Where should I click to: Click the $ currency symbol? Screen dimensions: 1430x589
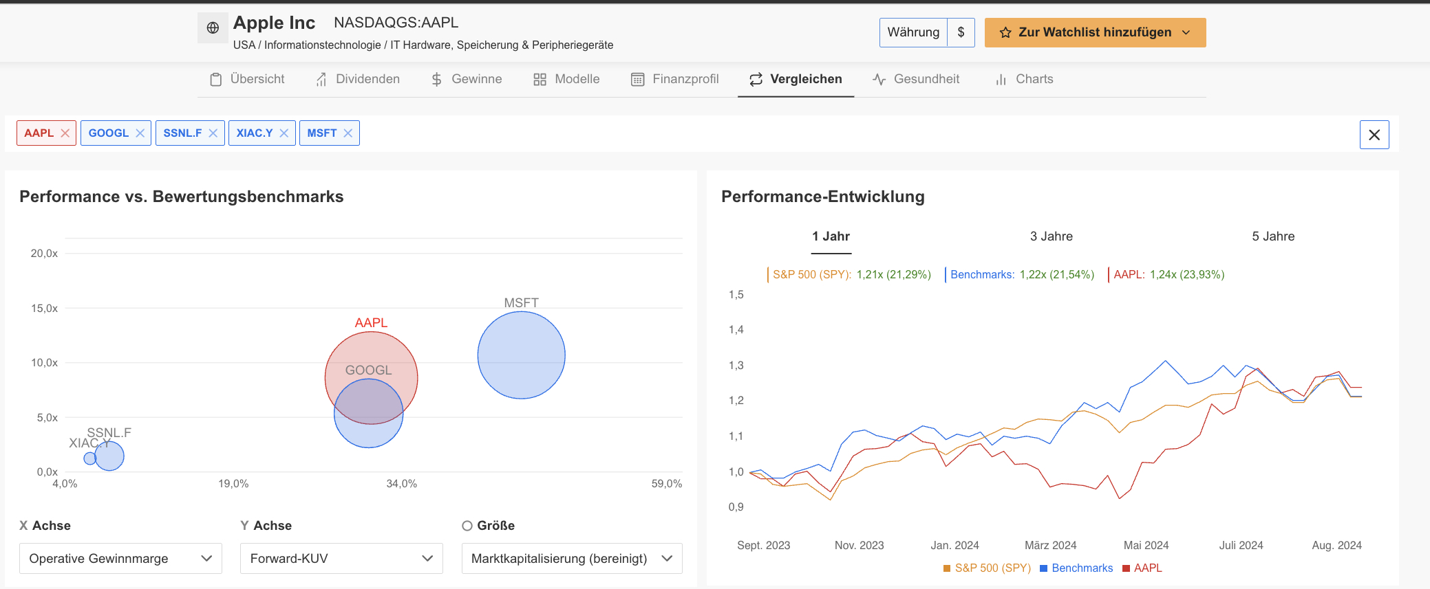click(961, 32)
